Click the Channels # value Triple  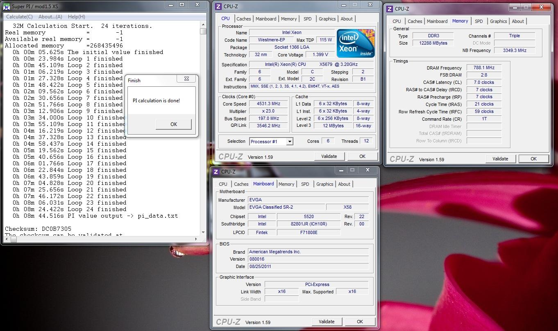click(515, 36)
